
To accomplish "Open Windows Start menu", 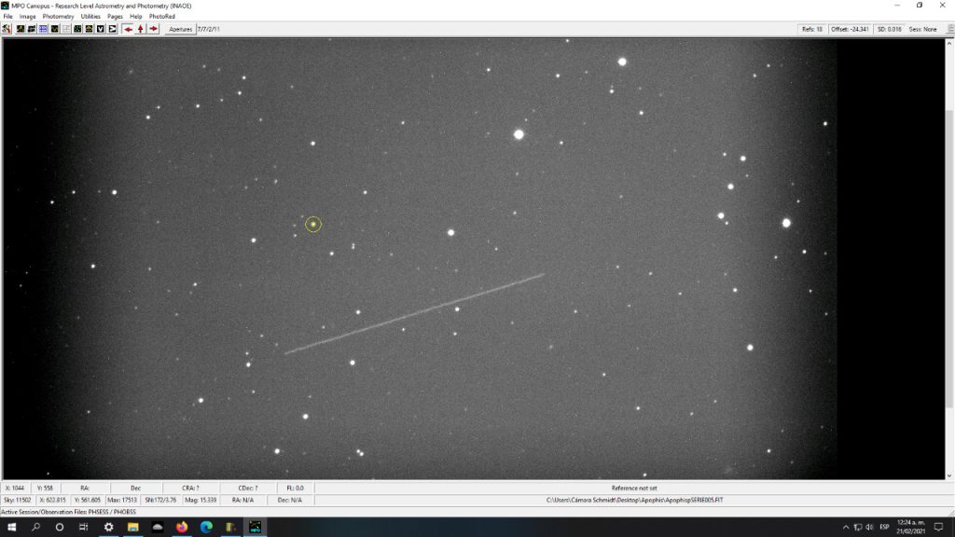I will click(x=12, y=527).
